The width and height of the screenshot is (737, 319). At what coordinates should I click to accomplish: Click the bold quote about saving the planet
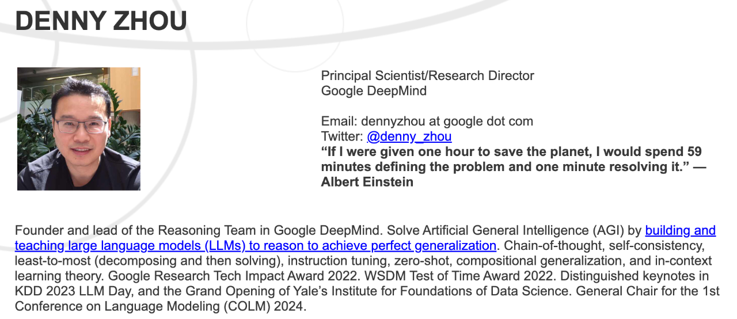click(511, 159)
